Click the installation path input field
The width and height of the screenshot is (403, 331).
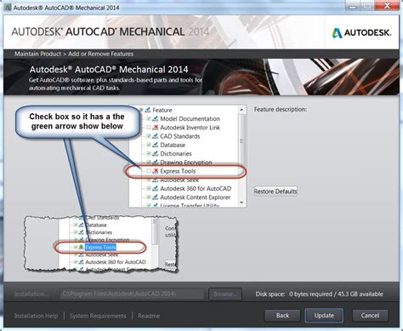click(x=132, y=294)
